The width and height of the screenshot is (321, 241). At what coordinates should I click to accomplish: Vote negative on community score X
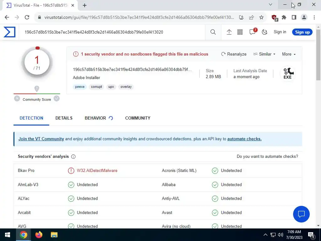click(17, 99)
